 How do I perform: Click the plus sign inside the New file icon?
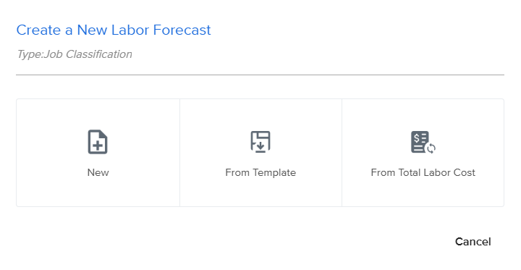pos(98,145)
